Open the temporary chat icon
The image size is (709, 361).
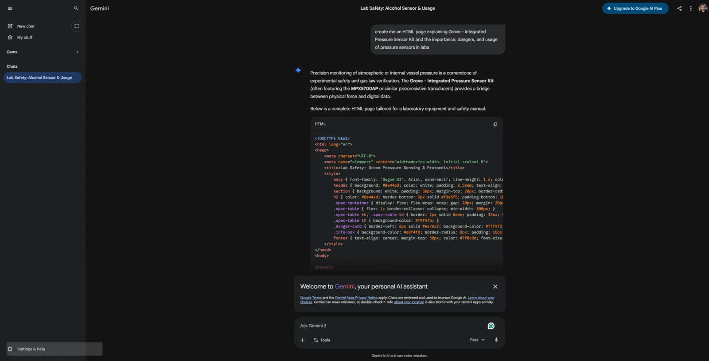[77, 26]
